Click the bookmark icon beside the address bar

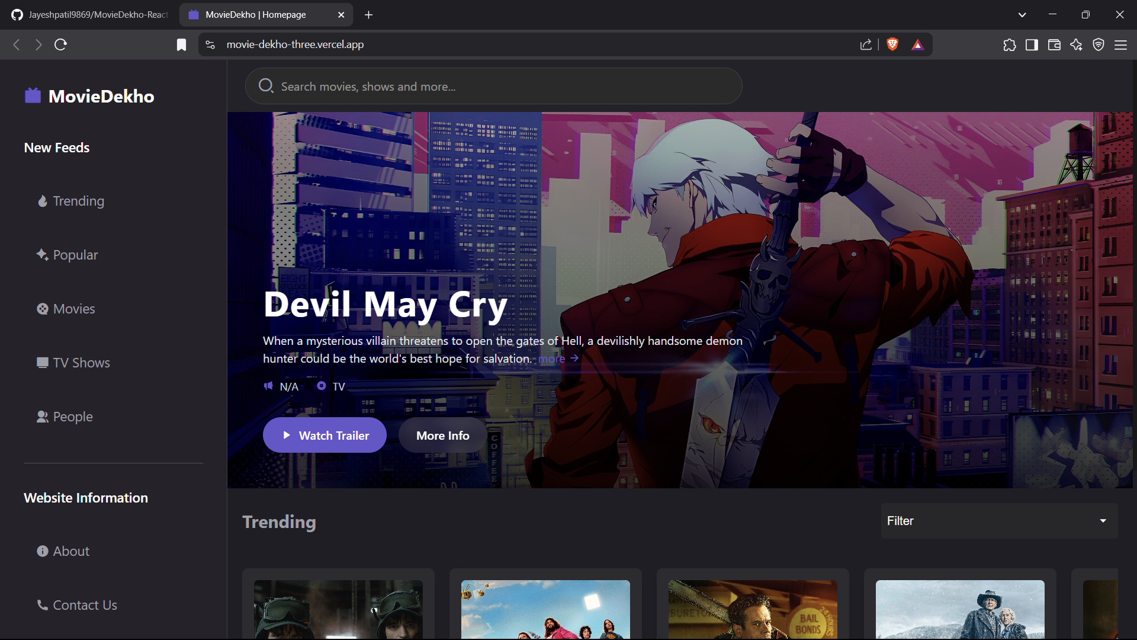[181, 44]
